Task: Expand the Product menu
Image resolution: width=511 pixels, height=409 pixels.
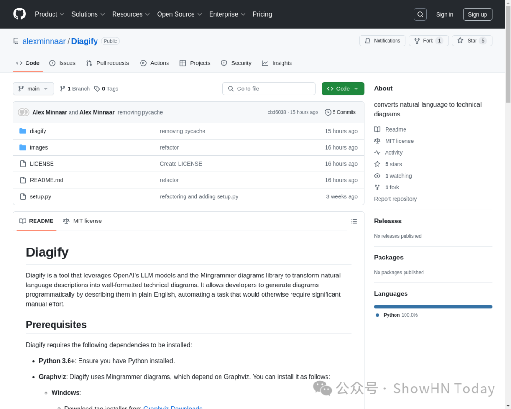Action: [x=49, y=14]
